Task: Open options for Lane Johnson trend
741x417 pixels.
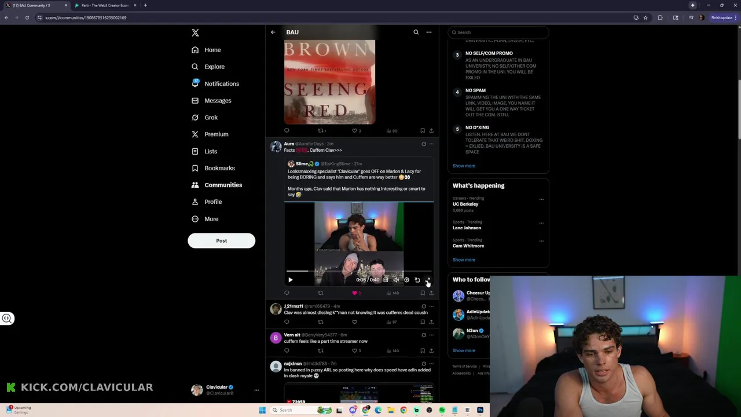Action: [541, 223]
